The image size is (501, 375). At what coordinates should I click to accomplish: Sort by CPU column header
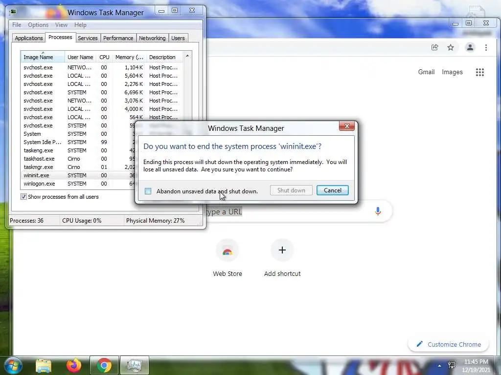pyautogui.click(x=104, y=57)
